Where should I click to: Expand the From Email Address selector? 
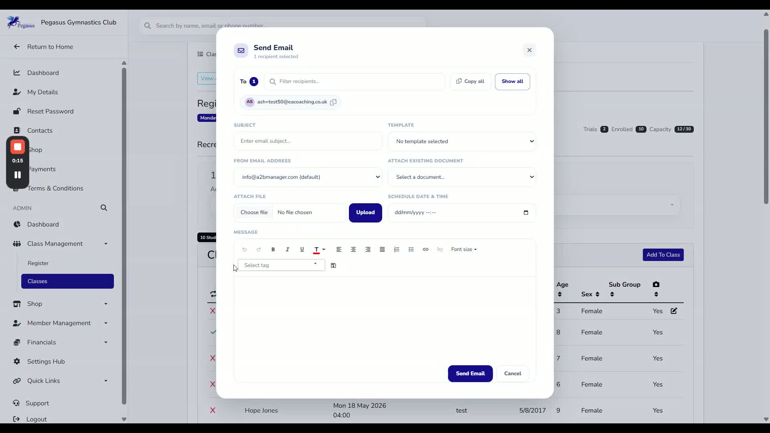308,177
